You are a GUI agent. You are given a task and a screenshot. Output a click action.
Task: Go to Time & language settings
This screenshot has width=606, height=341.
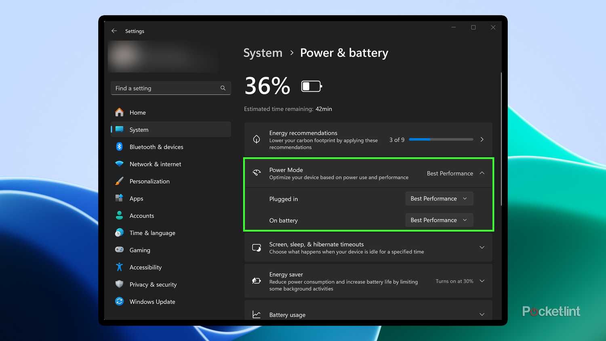pyautogui.click(x=152, y=233)
